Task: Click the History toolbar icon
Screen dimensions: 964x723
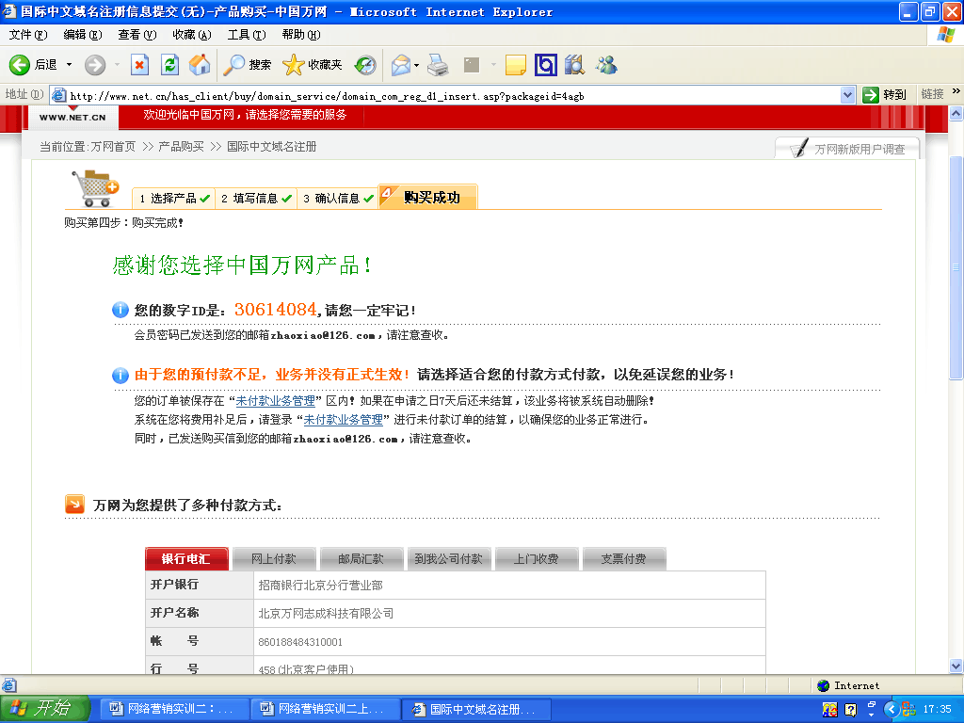Action: [365, 65]
